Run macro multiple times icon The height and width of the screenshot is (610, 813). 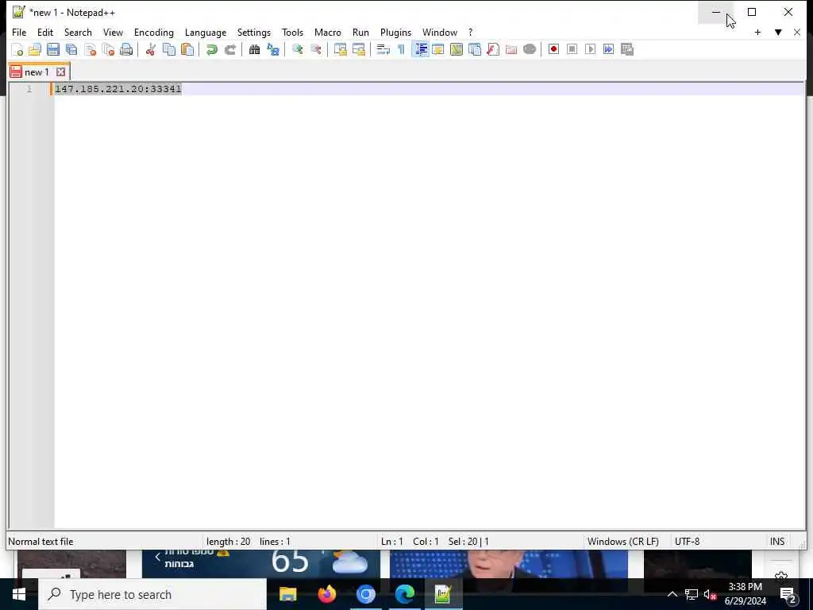pos(608,49)
